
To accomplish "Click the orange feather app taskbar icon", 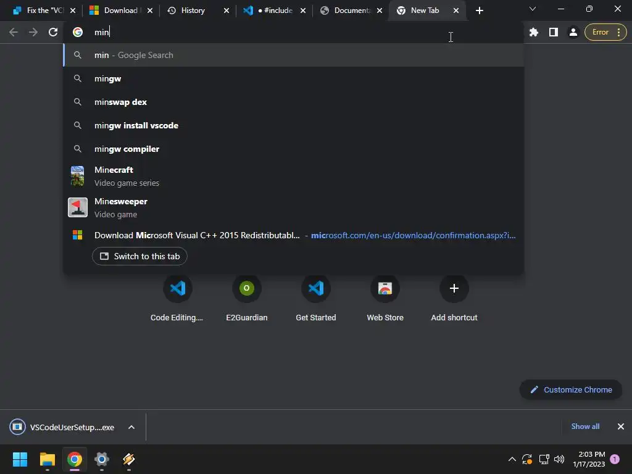I will point(128,459).
